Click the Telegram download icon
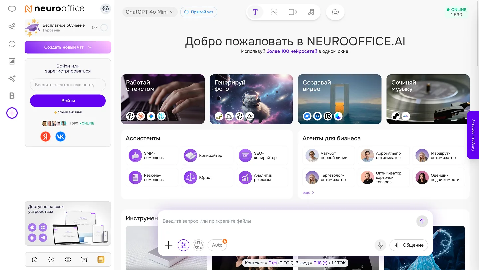Viewport: 479px width, 270px height. click(43, 238)
